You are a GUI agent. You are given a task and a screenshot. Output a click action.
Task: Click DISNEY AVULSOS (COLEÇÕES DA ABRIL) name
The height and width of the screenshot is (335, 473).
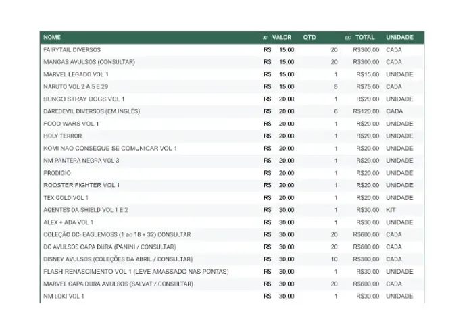118,259
